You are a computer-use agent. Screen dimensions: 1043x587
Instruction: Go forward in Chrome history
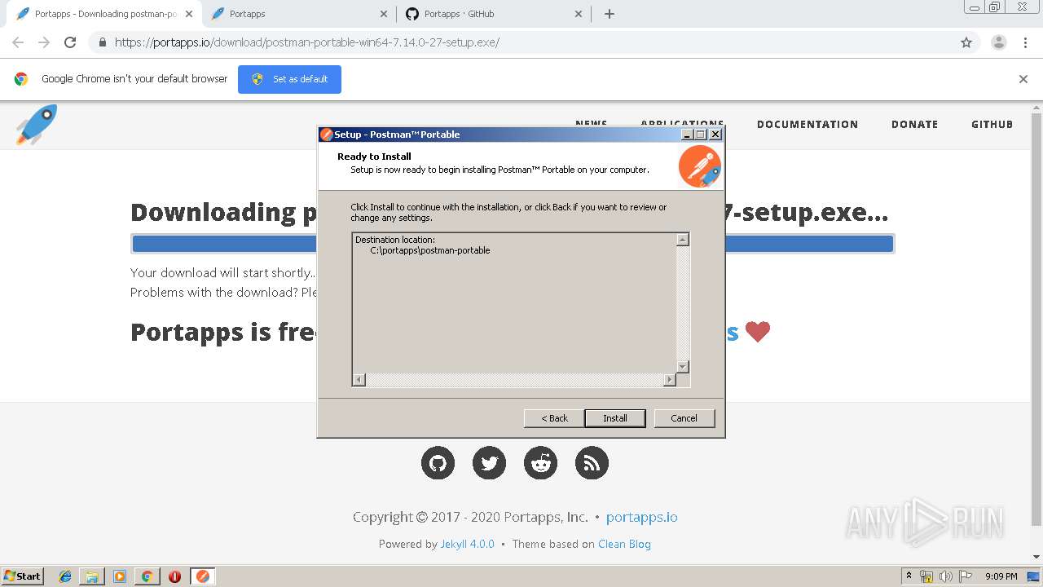point(44,42)
